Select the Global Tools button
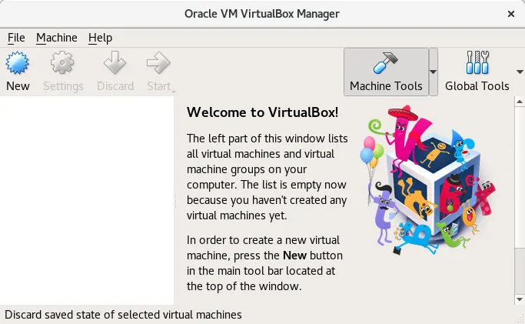This screenshot has width=525, height=324. (x=477, y=72)
